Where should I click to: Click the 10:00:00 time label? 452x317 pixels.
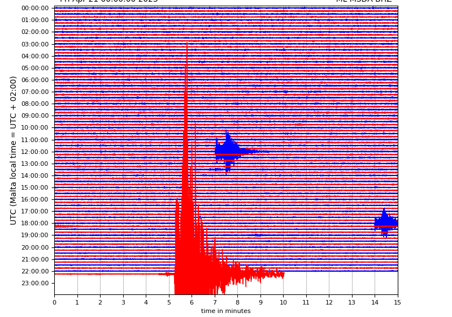[x=35, y=127]
